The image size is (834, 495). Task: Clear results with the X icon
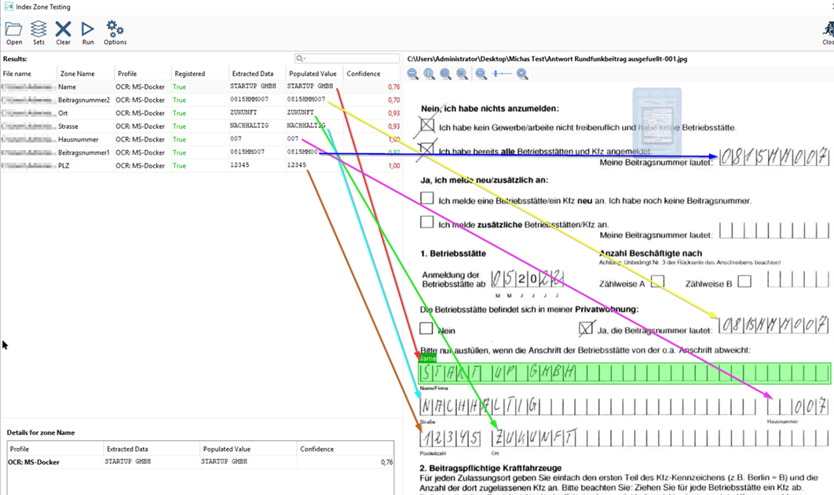coord(63,30)
